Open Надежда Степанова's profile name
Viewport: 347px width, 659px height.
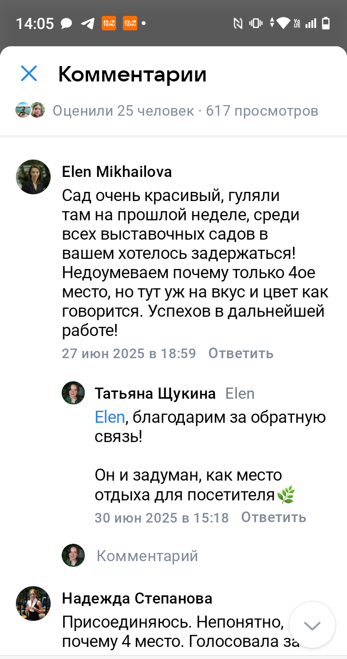tap(137, 599)
